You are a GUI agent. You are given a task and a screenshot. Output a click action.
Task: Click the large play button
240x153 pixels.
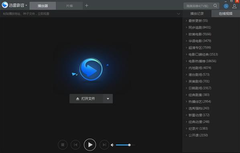90,145
